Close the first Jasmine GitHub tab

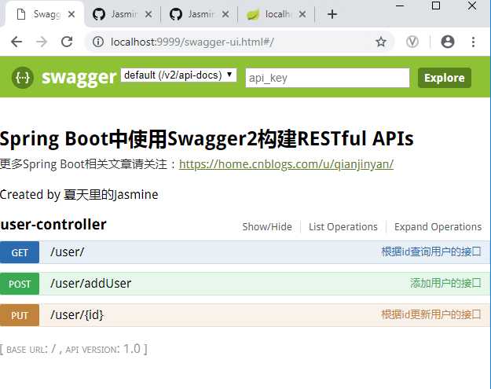click(148, 14)
